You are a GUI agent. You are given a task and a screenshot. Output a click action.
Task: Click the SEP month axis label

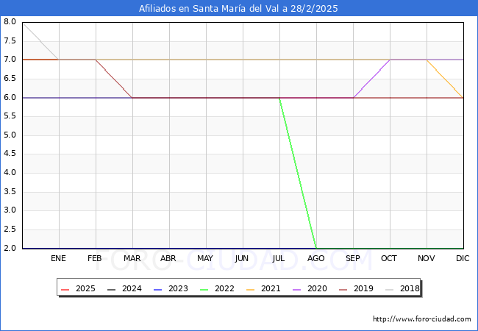pos(353,258)
